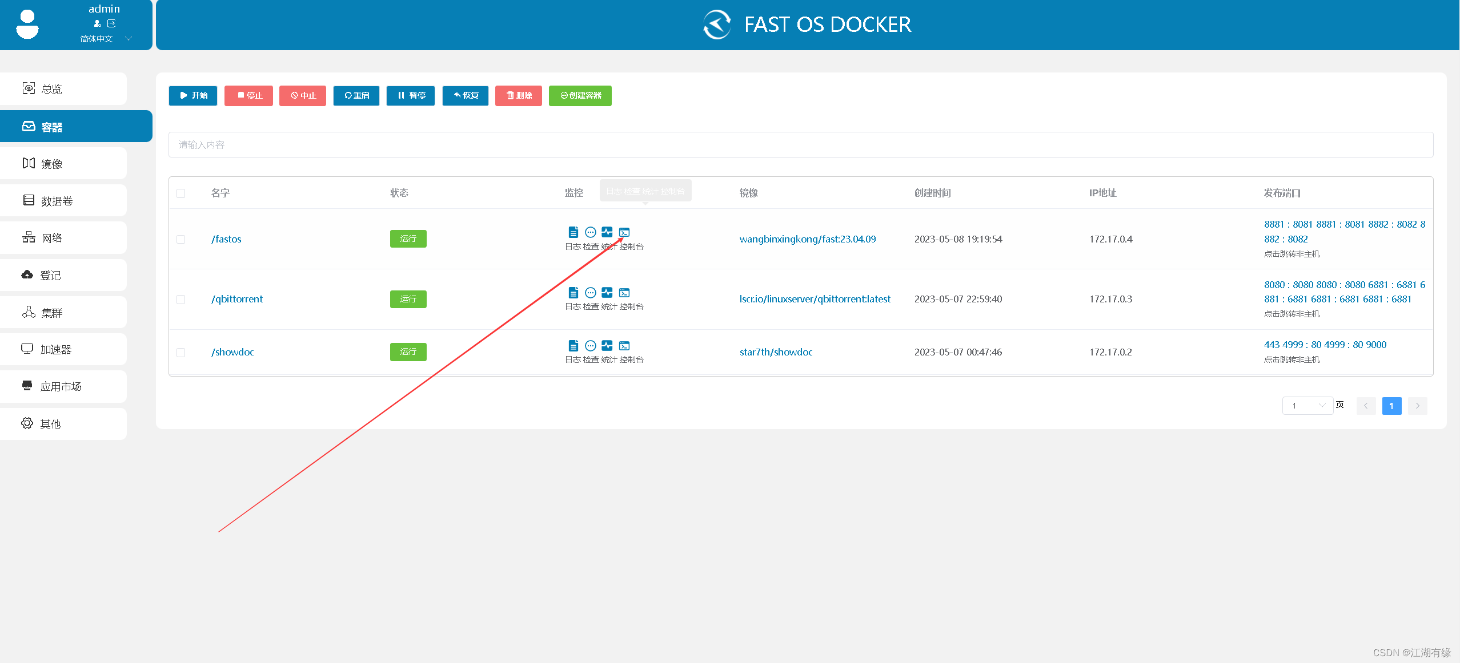Open the console icon for /showdoc

pos(624,346)
